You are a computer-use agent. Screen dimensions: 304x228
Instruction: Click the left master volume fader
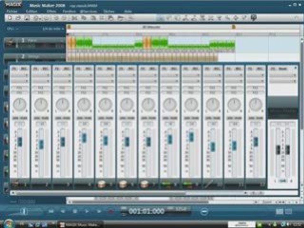click(x=278, y=150)
